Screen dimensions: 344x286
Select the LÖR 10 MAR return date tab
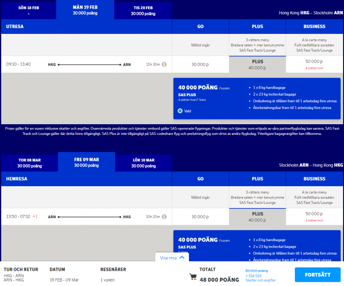143,163
